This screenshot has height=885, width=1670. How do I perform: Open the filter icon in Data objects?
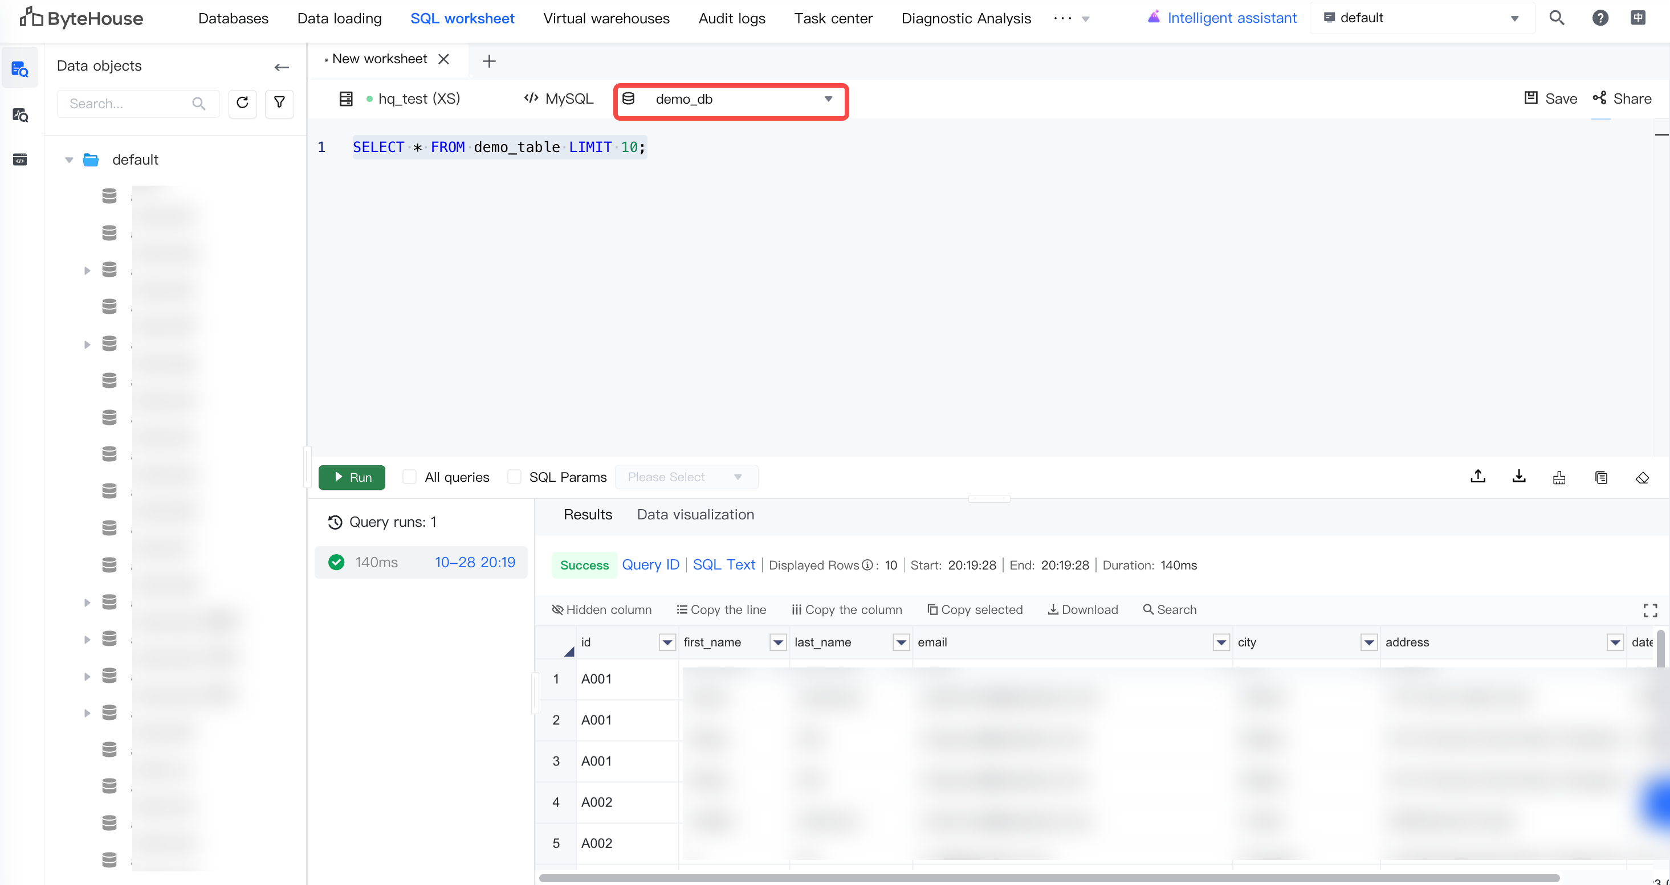(x=279, y=103)
